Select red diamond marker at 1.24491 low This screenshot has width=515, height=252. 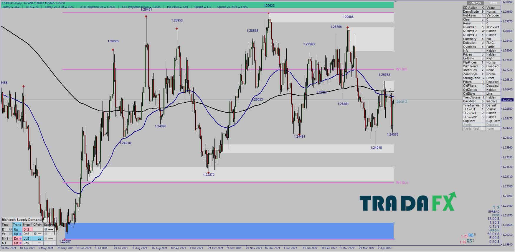tap(299, 135)
